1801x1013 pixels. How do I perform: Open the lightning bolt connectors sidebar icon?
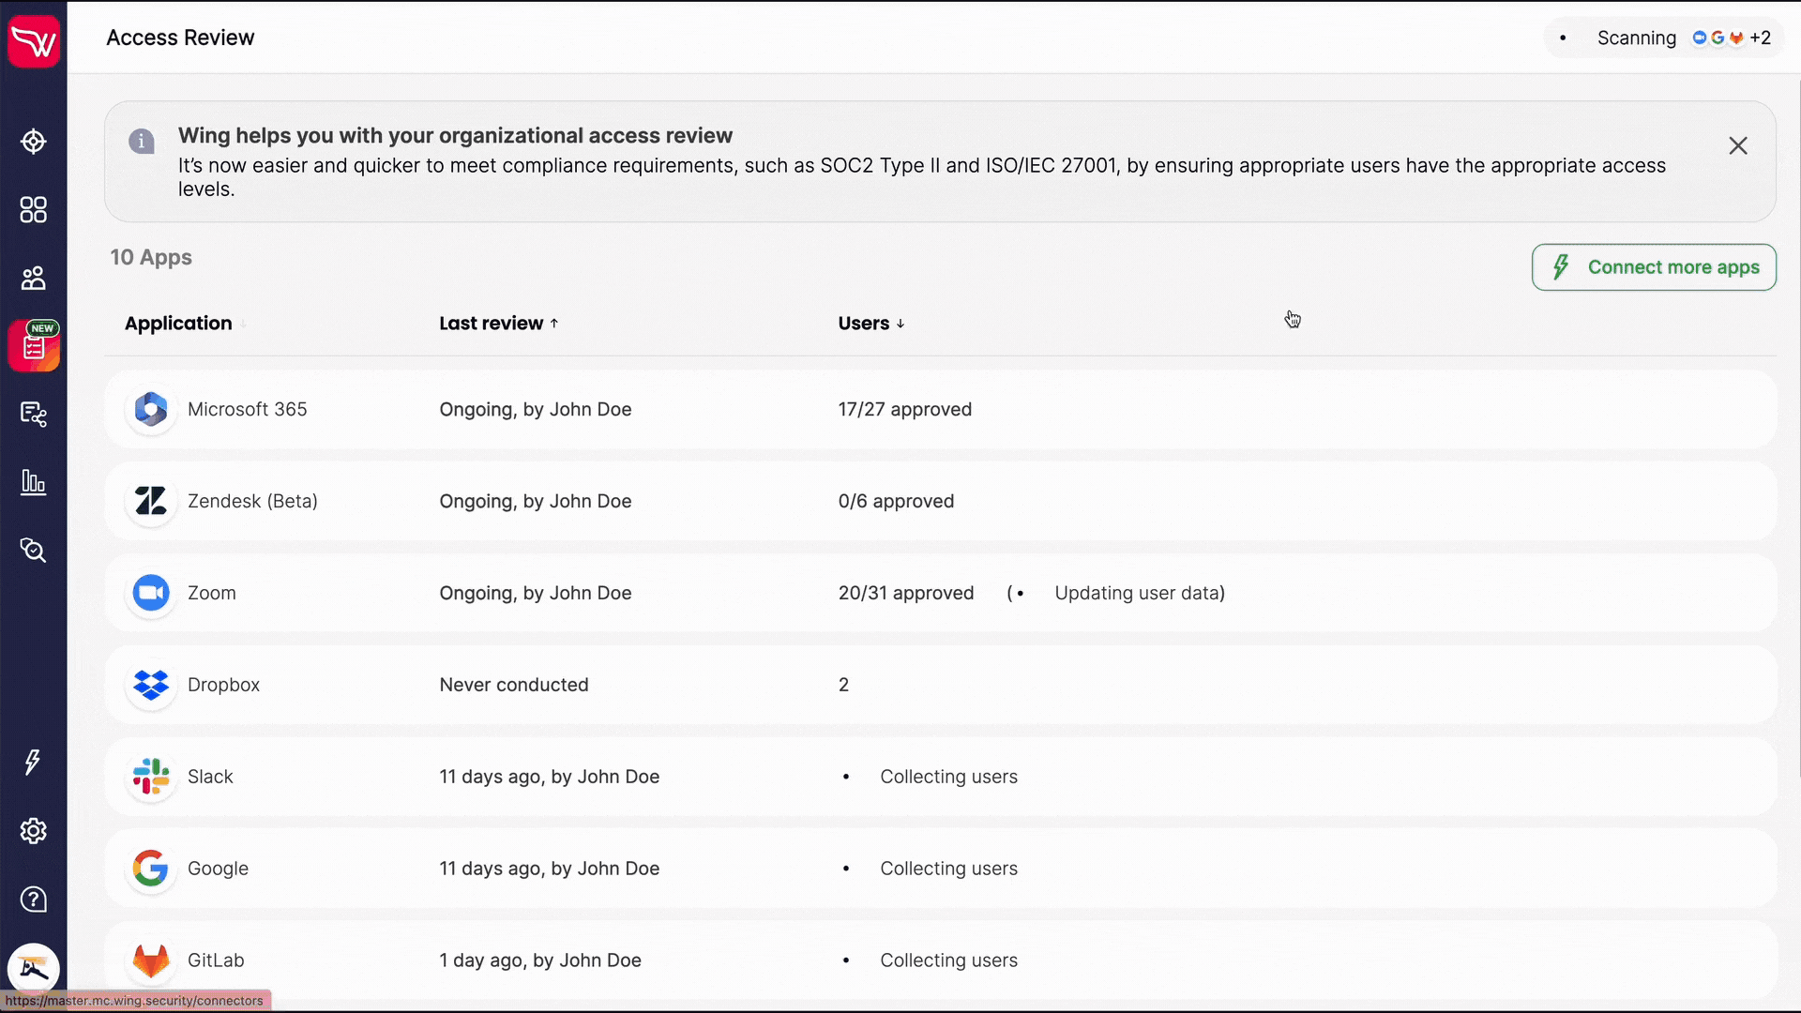pyautogui.click(x=34, y=762)
